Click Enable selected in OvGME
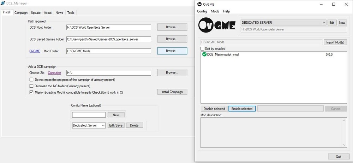Screen dimensions: 353x163 [x=242, y=109]
